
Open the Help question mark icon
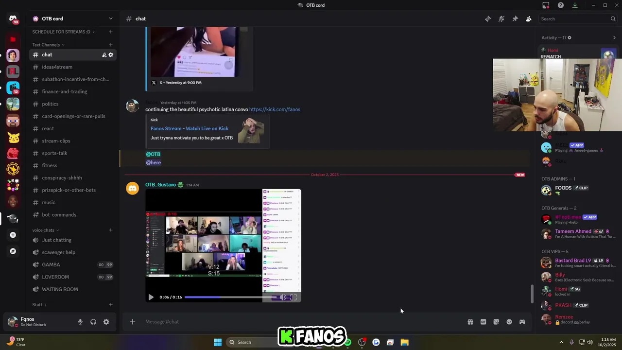561,5
